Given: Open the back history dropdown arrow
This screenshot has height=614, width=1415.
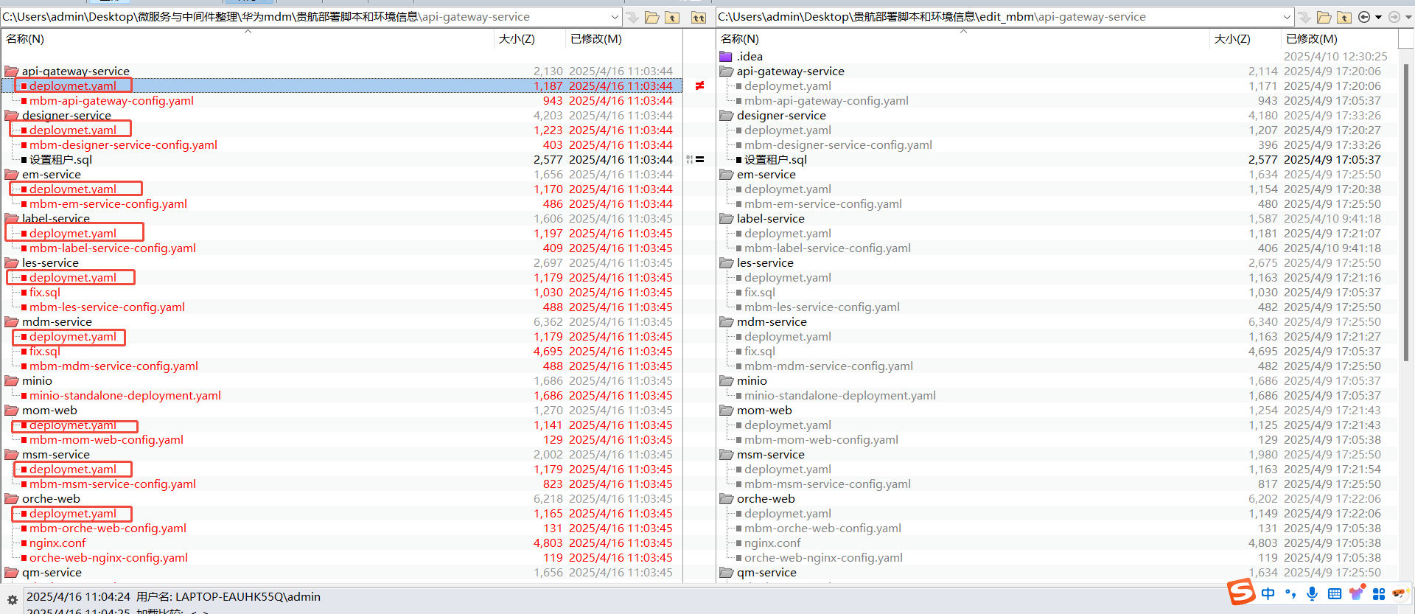Looking at the screenshot, I should [1378, 17].
